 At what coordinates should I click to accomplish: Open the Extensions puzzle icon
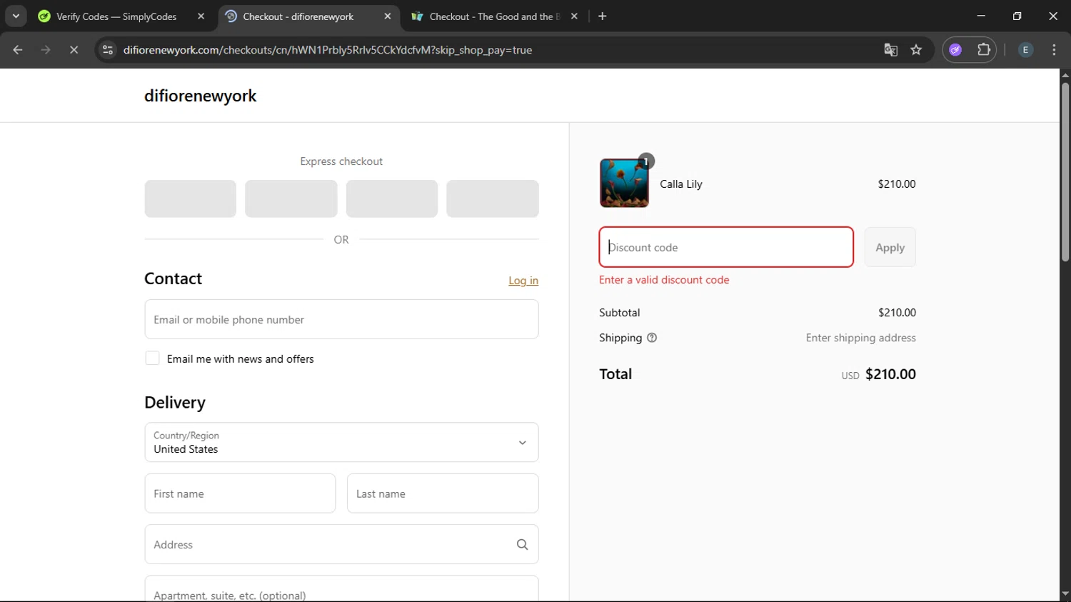(983, 50)
